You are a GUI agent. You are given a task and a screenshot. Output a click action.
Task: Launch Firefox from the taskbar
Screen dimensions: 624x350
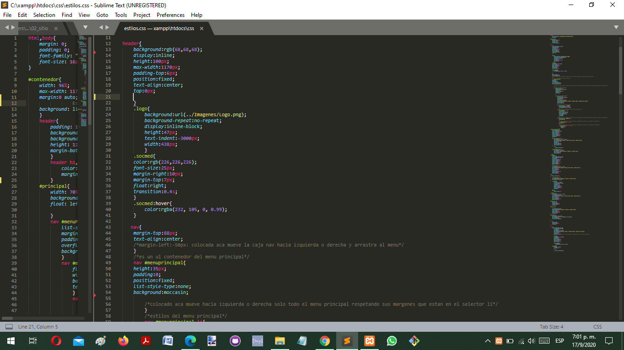[123, 341]
